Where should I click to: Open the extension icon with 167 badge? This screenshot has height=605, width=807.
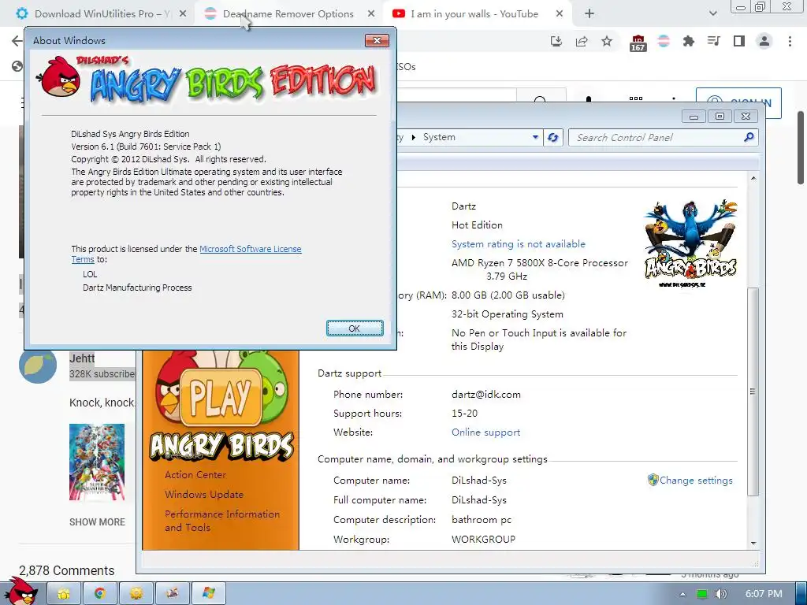pyautogui.click(x=638, y=43)
